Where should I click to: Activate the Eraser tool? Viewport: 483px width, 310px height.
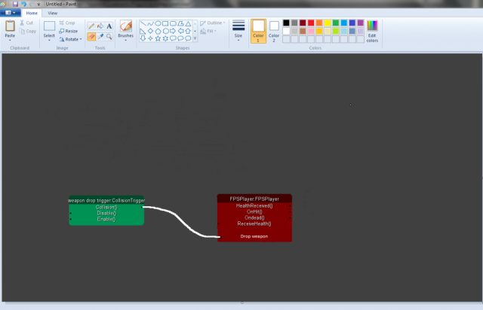tap(91, 36)
